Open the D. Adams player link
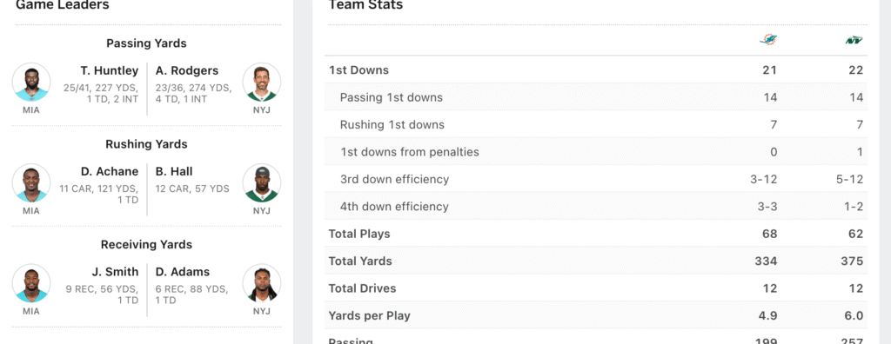The width and height of the screenshot is (891, 344). point(183,272)
